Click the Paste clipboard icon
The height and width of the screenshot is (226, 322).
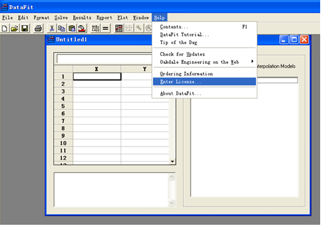point(72,29)
